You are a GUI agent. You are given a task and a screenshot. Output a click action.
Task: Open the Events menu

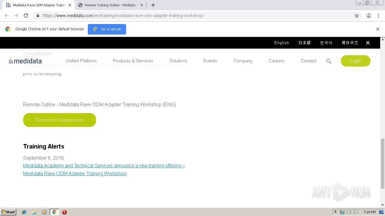coord(210,61)
